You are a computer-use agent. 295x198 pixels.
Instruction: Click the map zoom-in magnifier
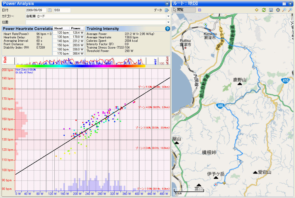click(290, 10)
